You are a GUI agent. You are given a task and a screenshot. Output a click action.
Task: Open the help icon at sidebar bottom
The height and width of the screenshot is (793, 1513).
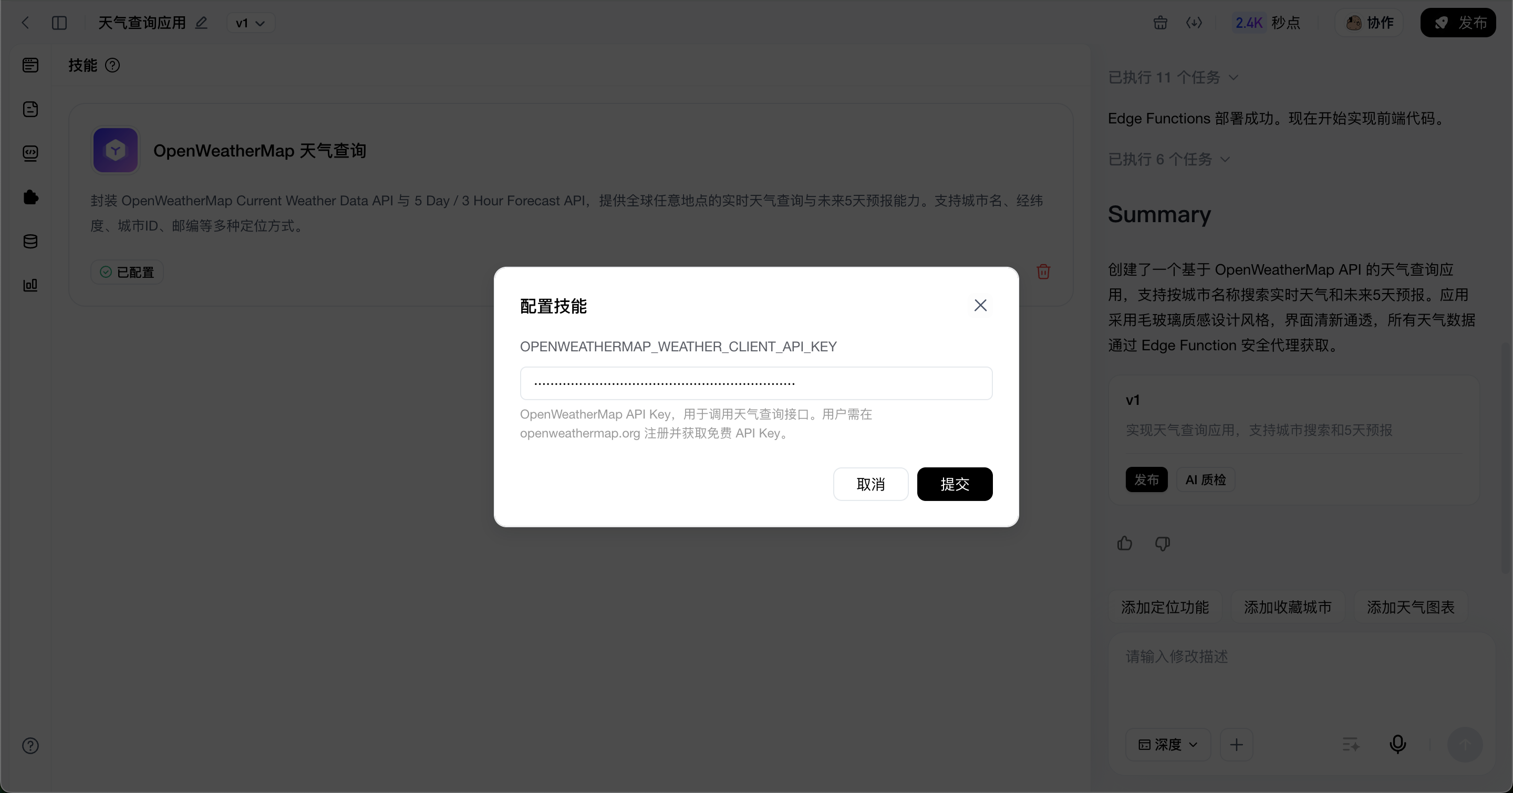click(30, 745)
